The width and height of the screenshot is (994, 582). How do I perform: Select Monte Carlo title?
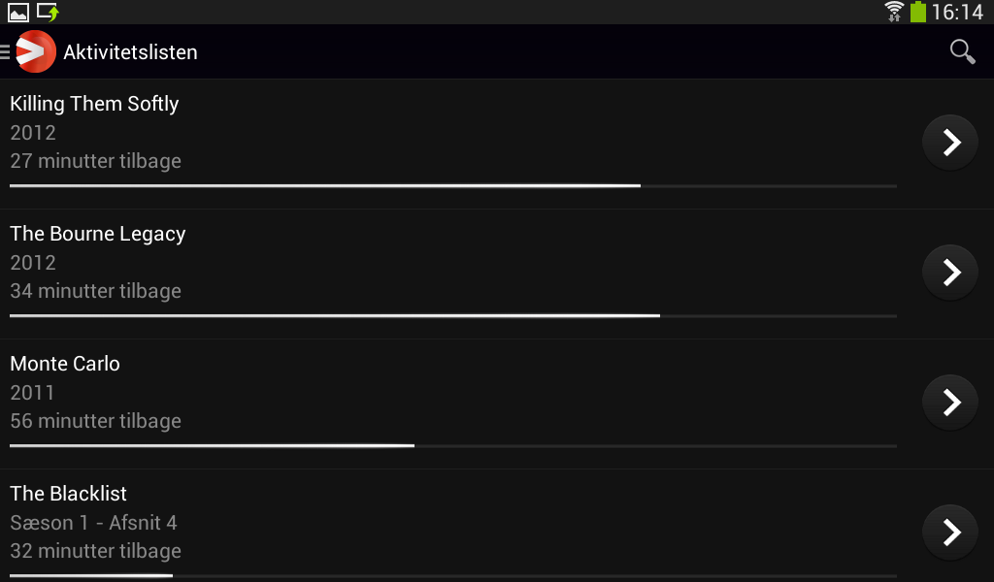click(x=65, y=364)
